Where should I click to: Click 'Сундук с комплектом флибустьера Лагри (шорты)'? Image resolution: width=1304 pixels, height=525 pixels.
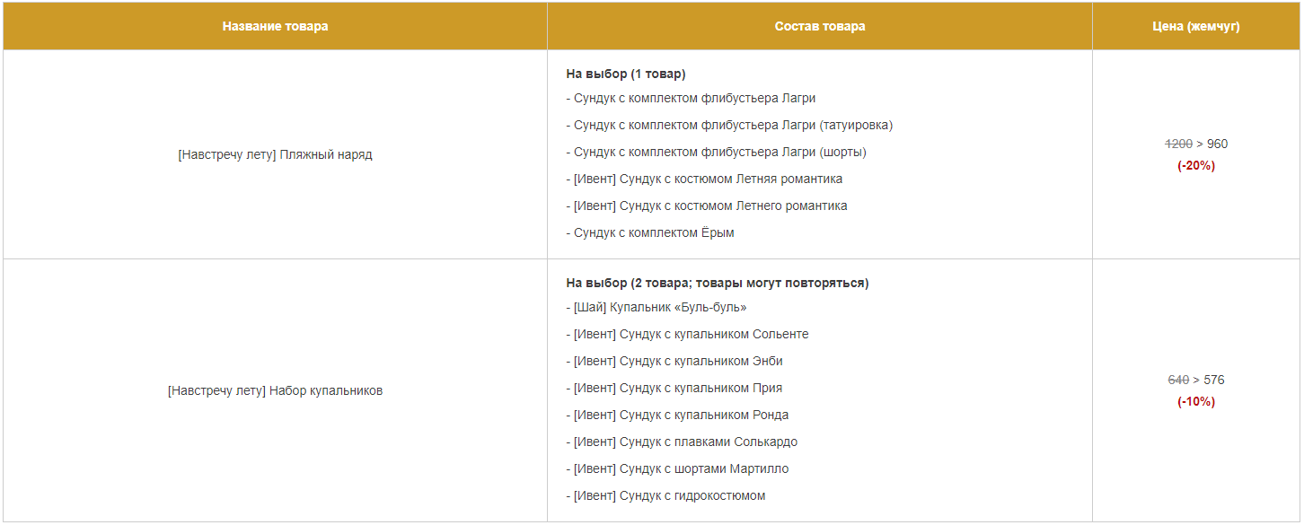click(719, 152)
